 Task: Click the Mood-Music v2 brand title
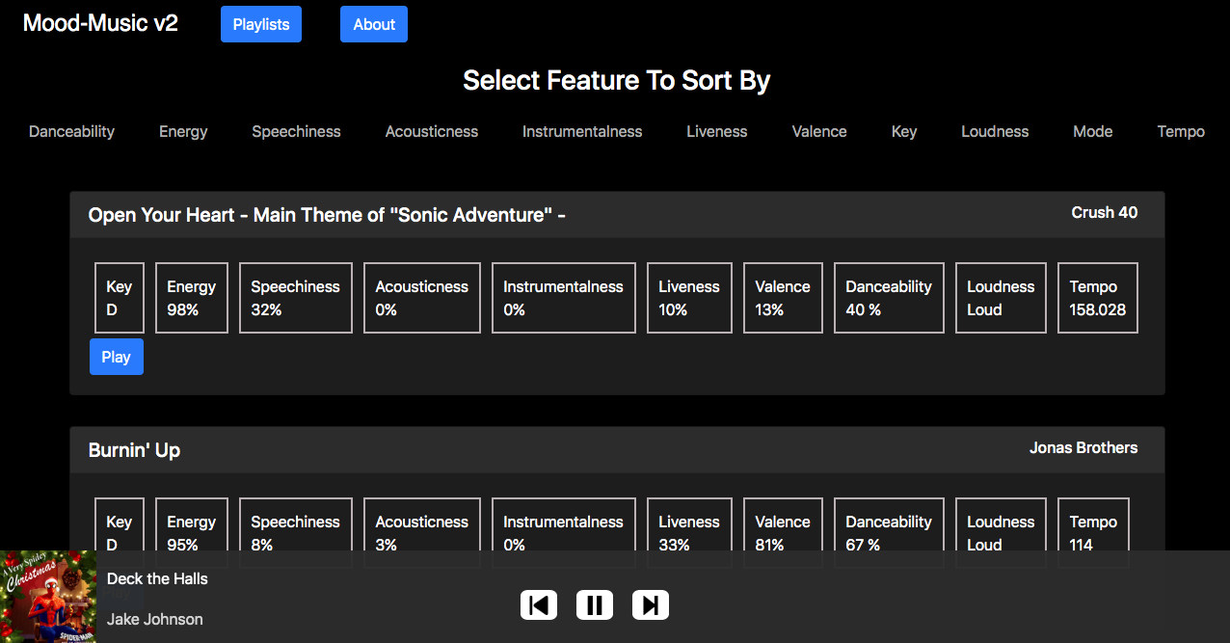pyautogui.click(x=100, y=23)
